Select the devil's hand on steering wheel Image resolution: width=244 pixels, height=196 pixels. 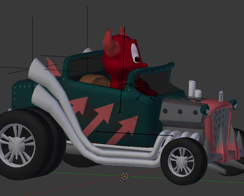(x=144, y=85)
